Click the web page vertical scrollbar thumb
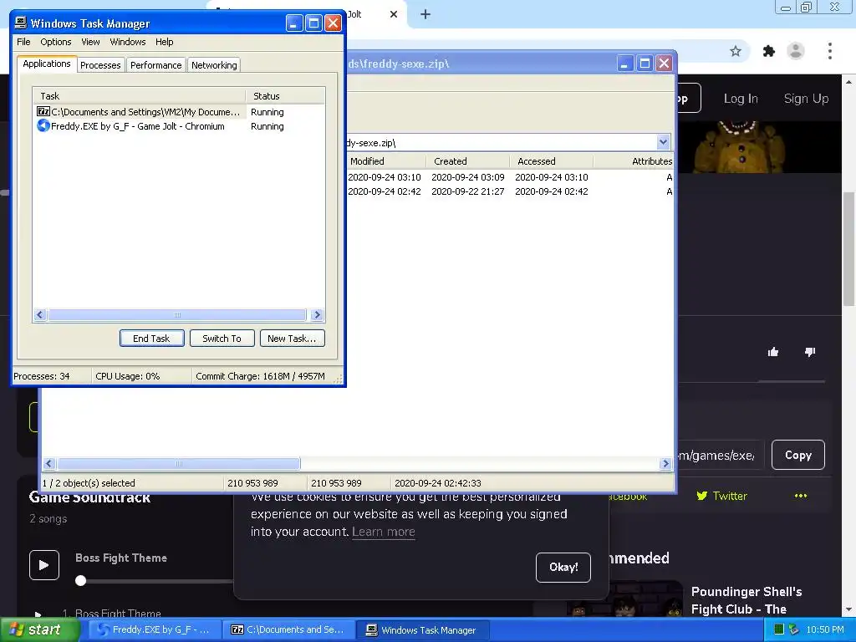 [x=849, y=248]
